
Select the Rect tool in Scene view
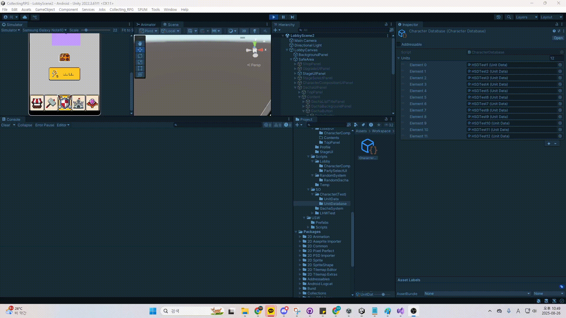click(x=140, y=68)
